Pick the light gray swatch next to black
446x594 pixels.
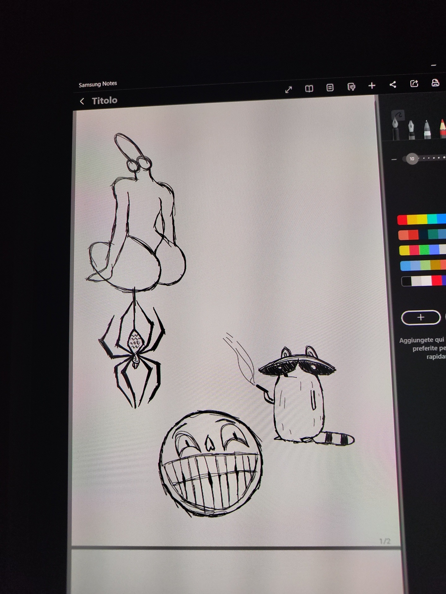click(416, 281)
